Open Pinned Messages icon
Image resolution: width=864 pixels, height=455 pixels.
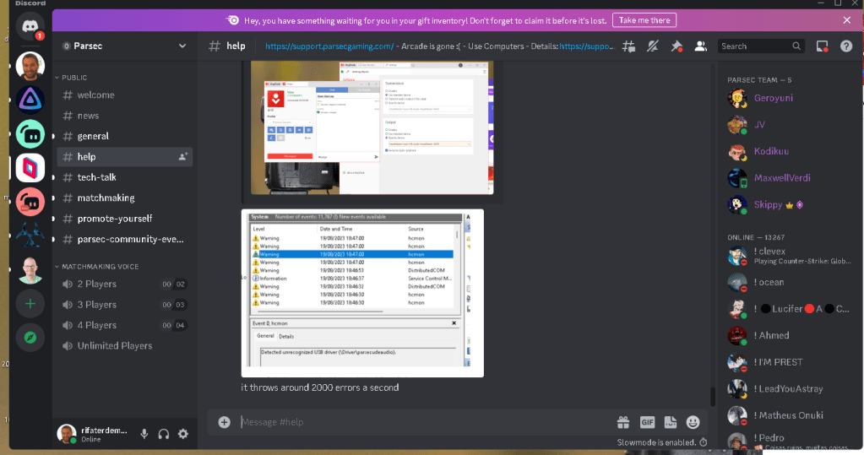(677, 46)
